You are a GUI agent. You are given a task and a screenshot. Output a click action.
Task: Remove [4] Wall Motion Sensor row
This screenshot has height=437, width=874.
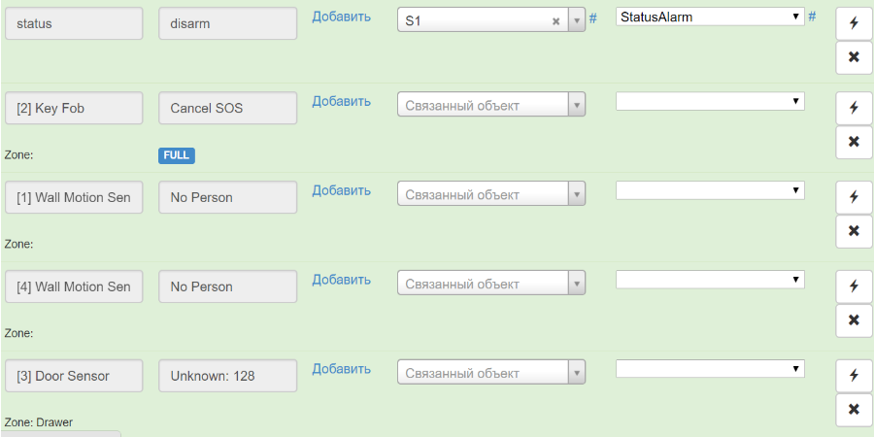pyautogui.click(x=854, y=320)
